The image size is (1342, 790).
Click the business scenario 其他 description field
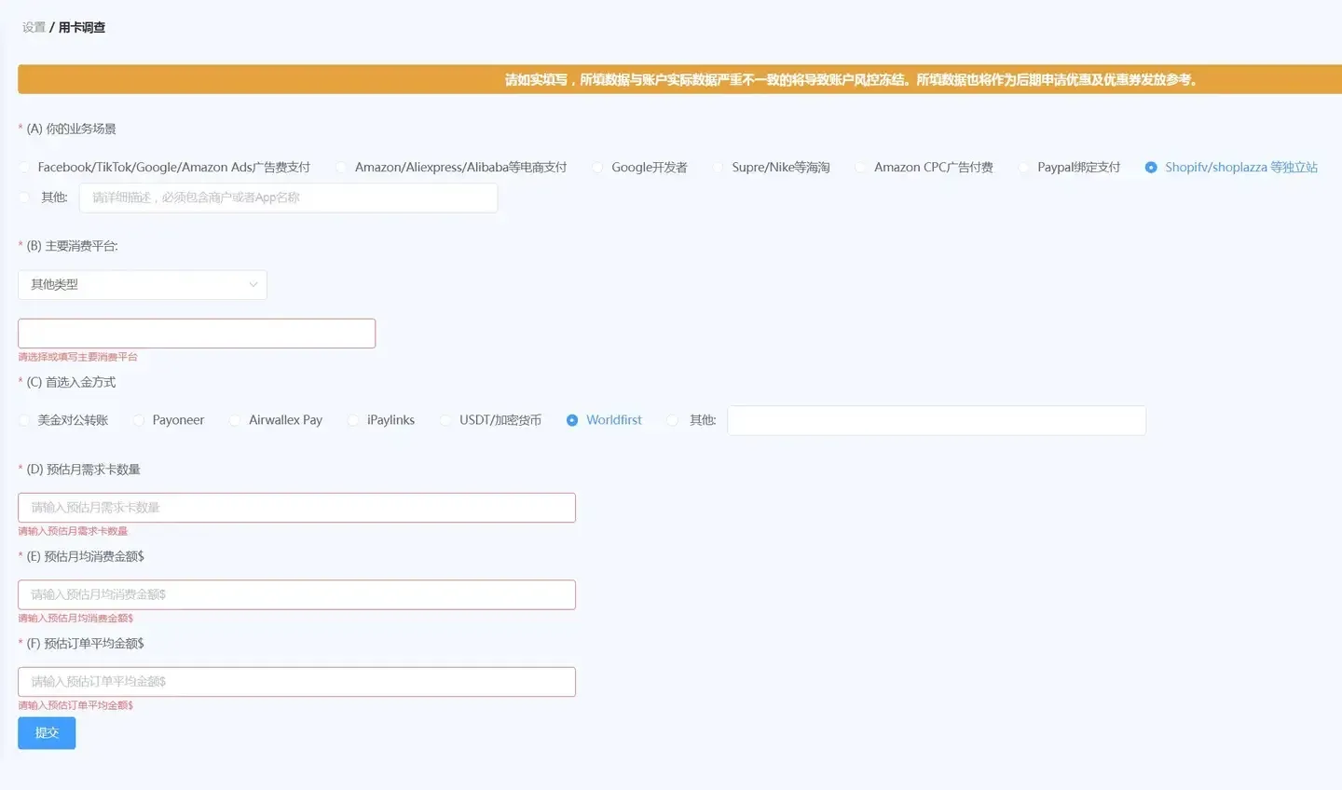[288, 197]
